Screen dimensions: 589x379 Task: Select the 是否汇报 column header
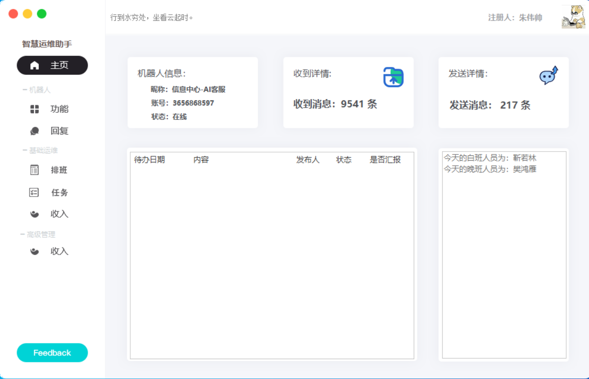point(385,160)
